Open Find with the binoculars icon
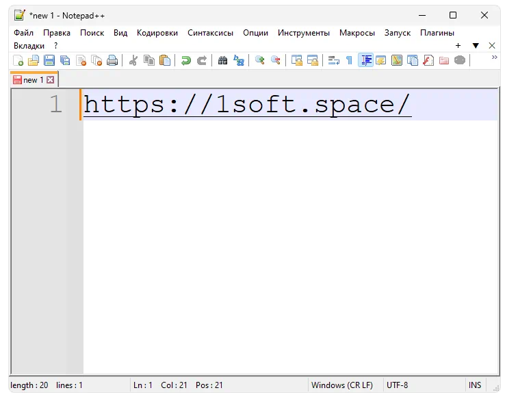 222,60
